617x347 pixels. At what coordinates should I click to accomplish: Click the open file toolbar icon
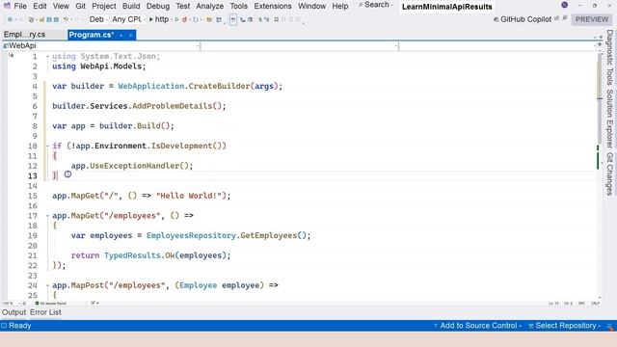41,19
